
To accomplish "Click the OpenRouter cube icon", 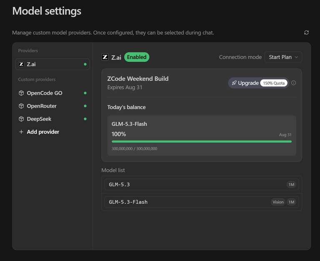I will click(x=21, y=106).
